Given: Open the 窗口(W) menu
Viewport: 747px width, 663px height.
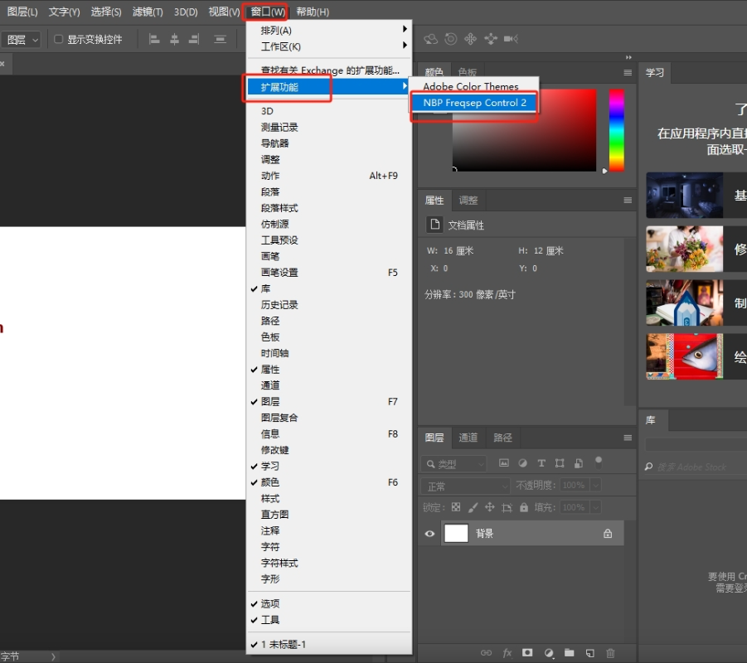Looking at the screenshot, I should click(268, 12).
